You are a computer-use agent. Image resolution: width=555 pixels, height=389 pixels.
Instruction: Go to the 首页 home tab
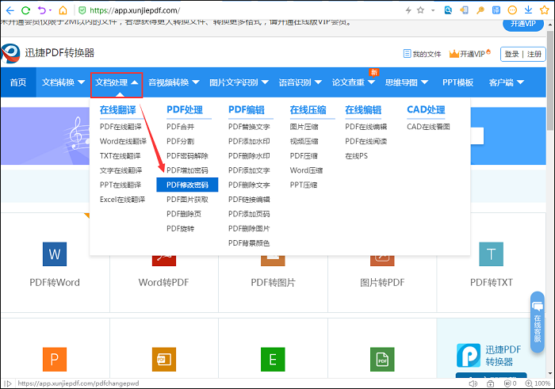(18, 82)
